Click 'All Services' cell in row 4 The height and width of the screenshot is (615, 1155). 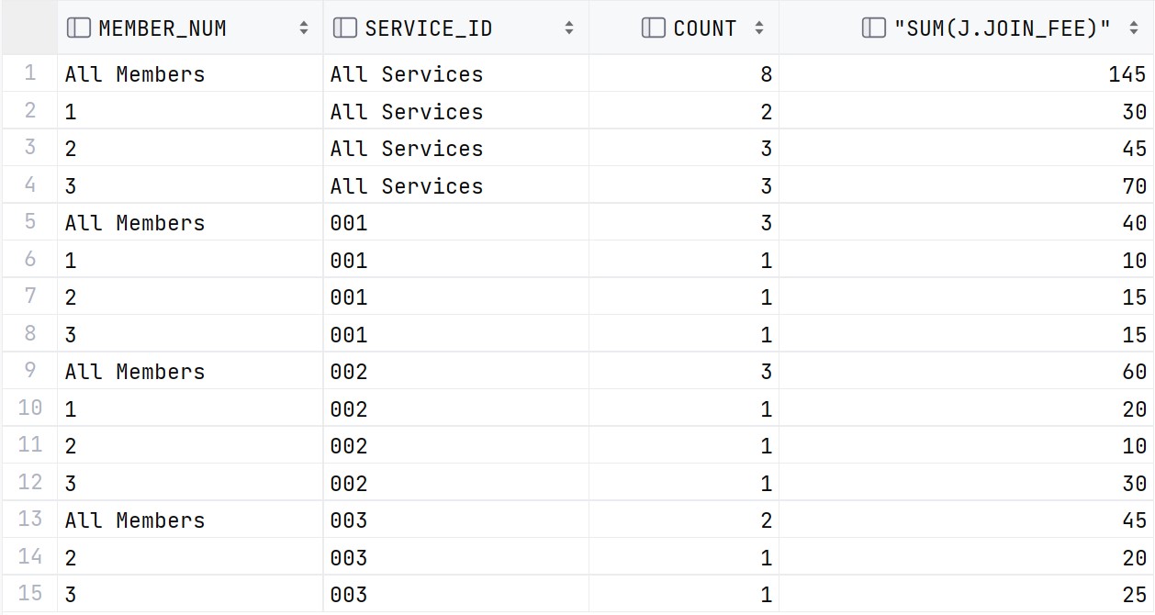pos(456,185)
